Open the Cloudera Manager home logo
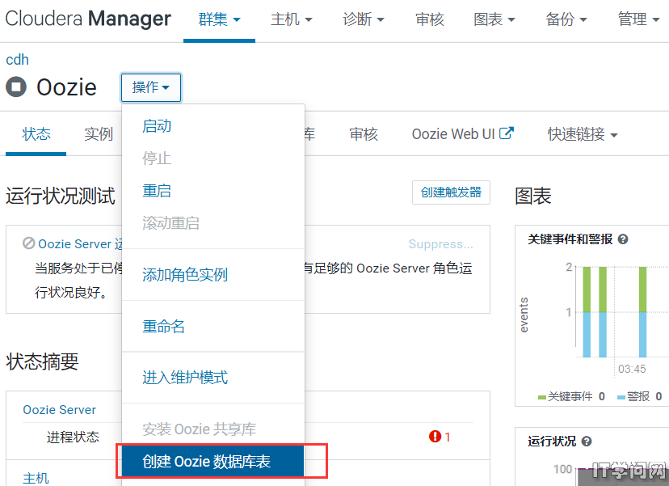Viewport: 669px width, 486px height. (88, 19)
